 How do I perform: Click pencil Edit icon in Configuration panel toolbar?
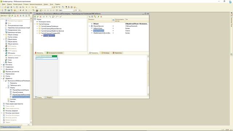coord(12,16)
